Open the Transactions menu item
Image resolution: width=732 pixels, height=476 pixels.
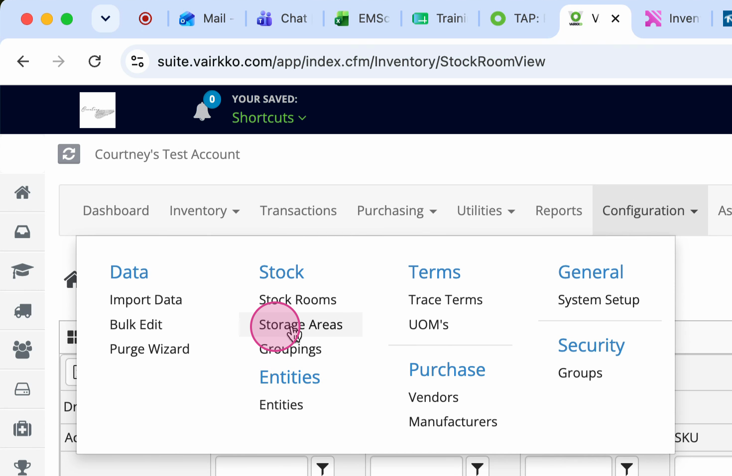click(x=298, y=211)
